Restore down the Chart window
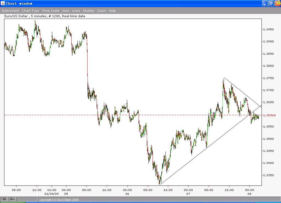The width and height of the screenshot is (281, 203). point(271,3)
